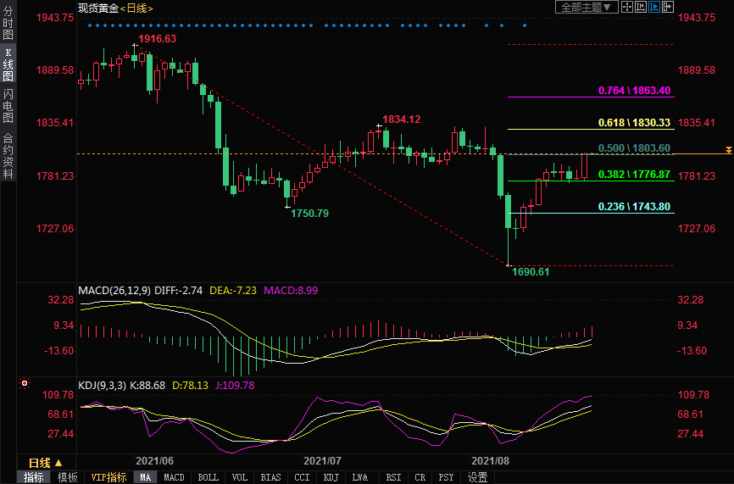Click the first blue dot marker above candles
This screenshot has width=734, height=484.
pyautogui.click(x=89, y=25)
